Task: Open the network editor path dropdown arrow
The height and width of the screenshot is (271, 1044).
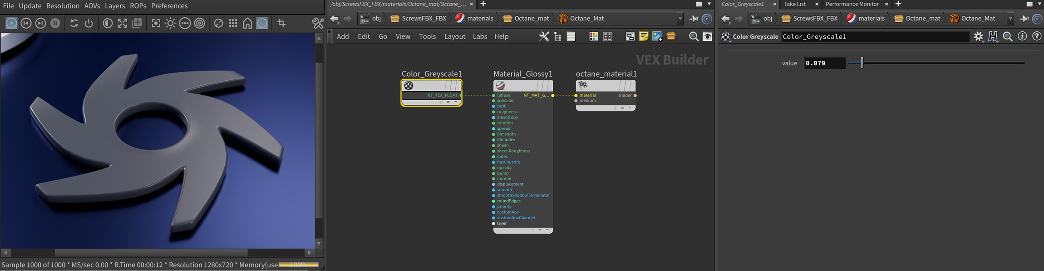Action: 680,19
